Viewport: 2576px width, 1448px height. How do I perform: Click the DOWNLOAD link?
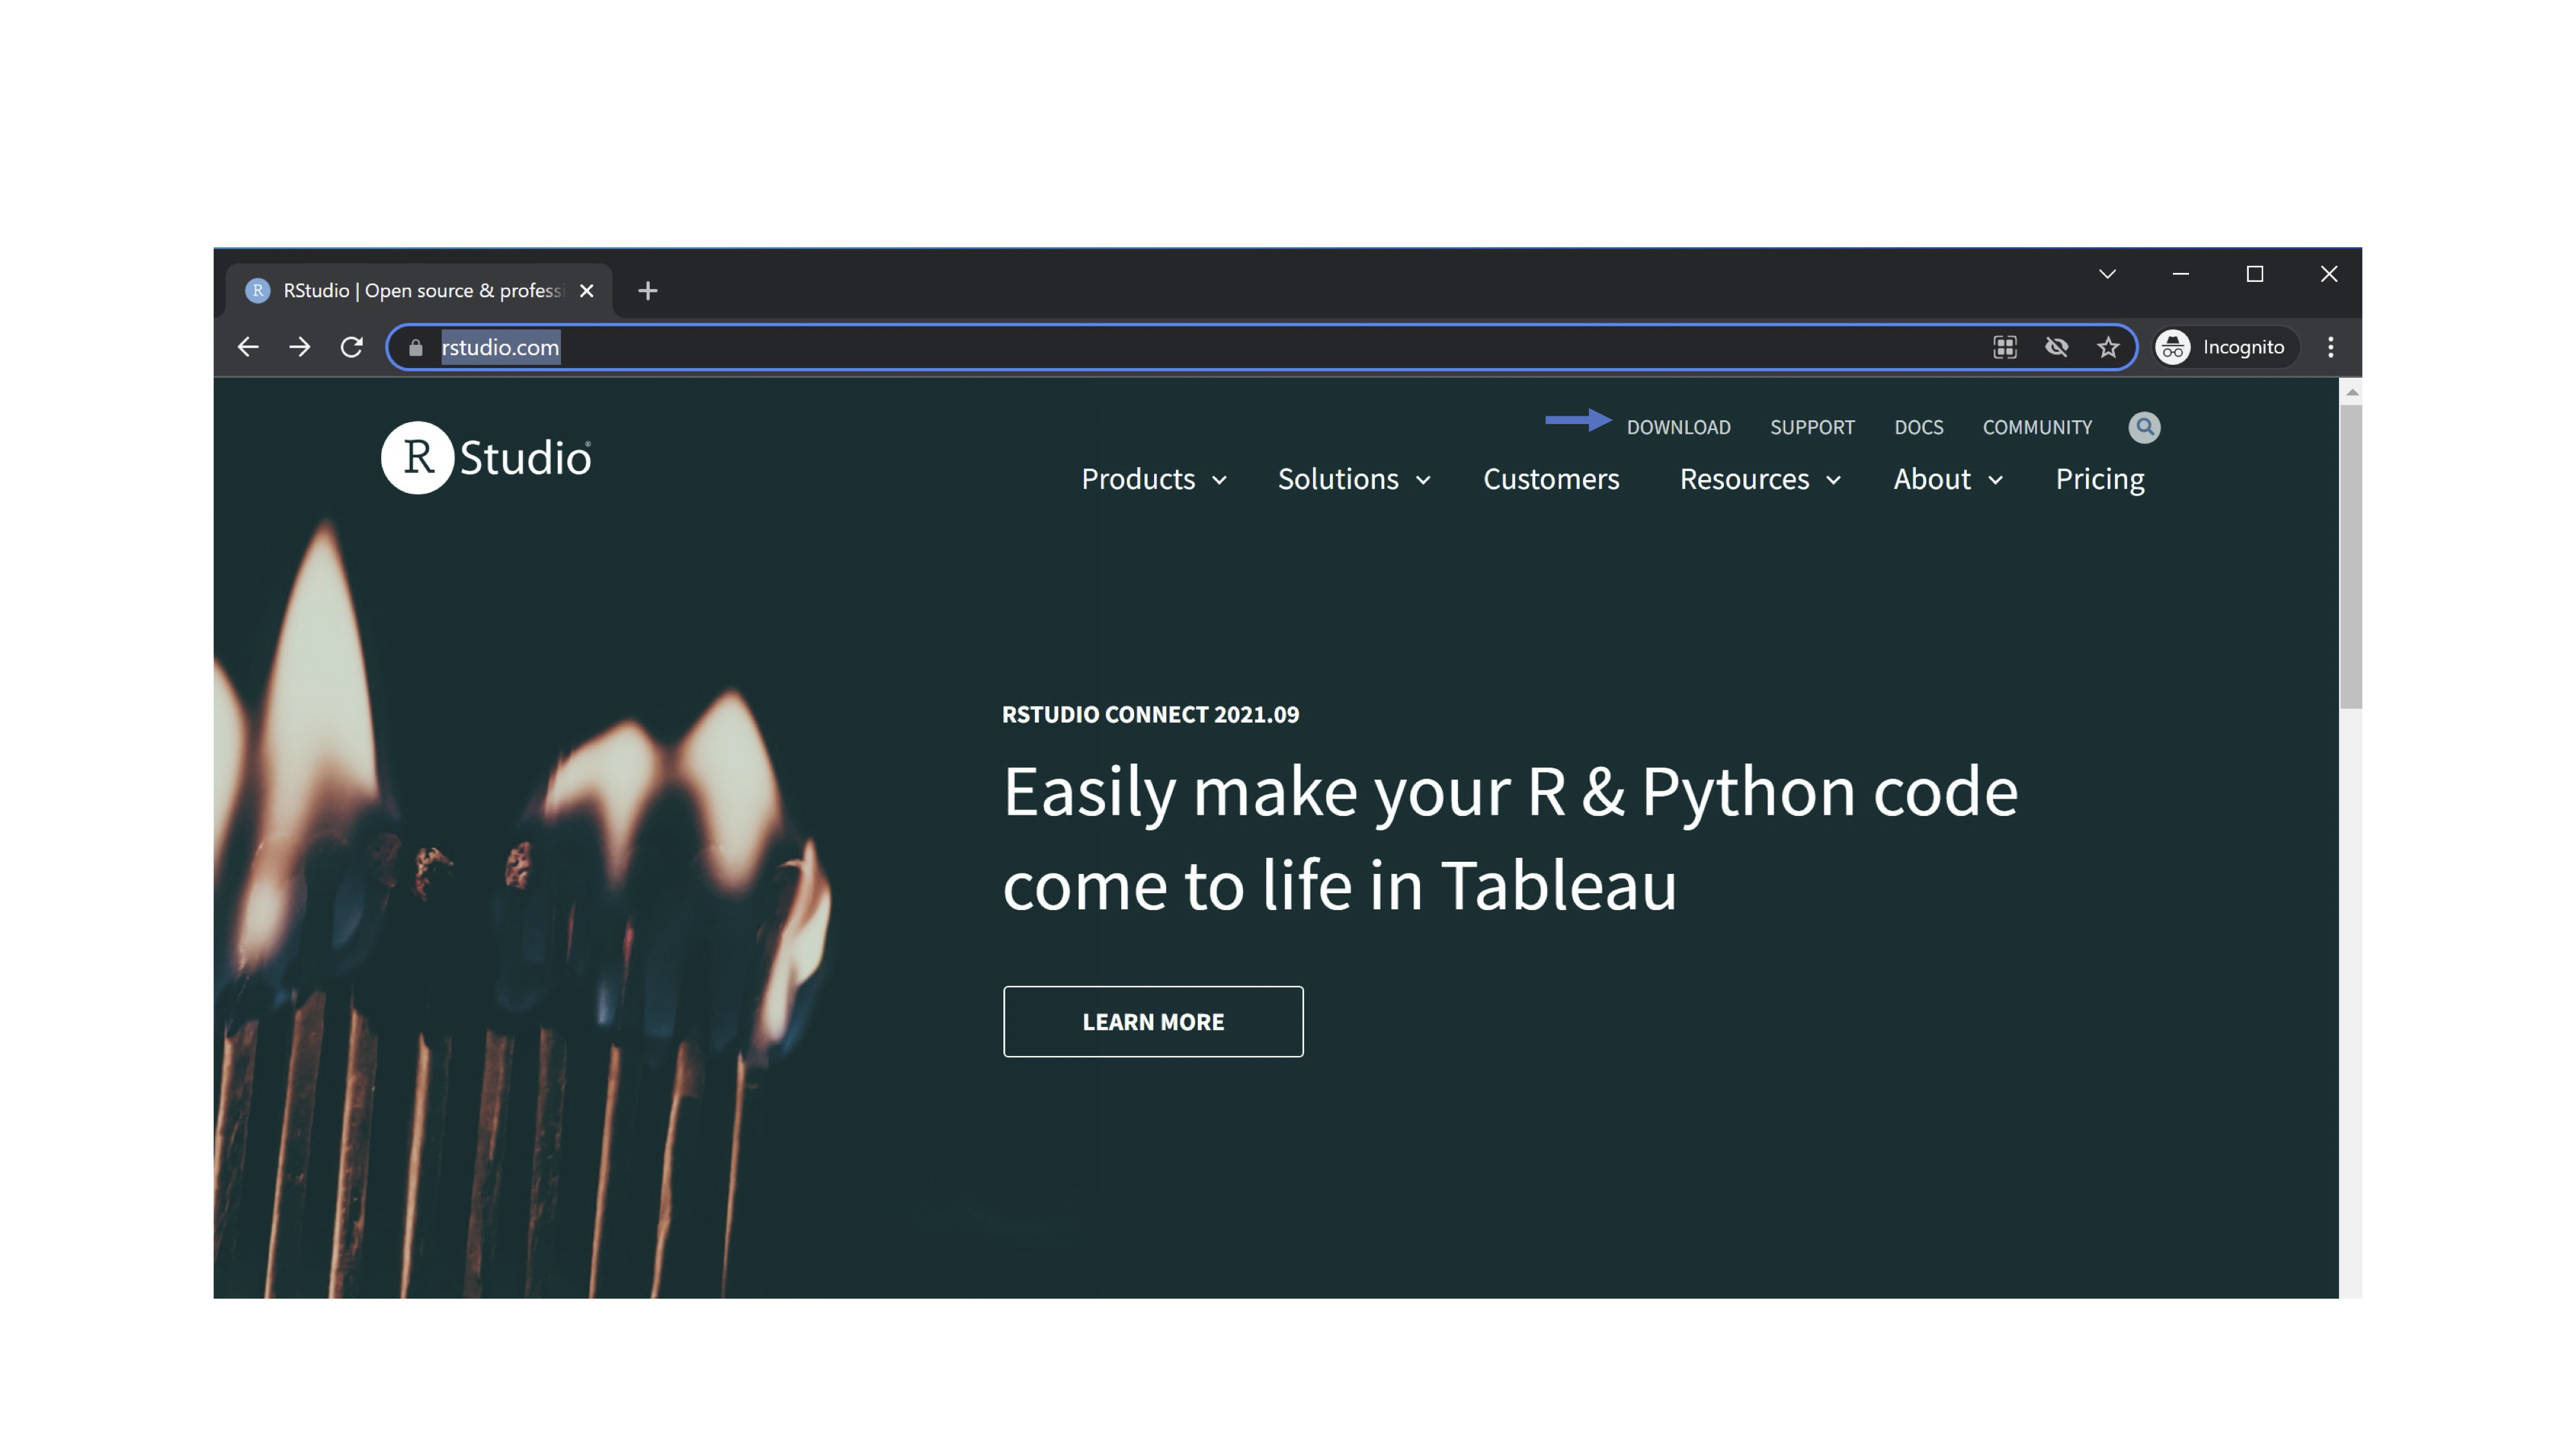[x=1678, y=427]
